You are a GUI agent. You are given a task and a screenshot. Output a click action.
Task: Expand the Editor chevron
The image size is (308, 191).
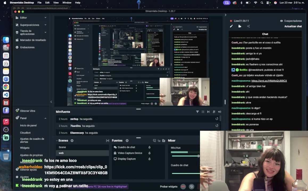(45, 18)
